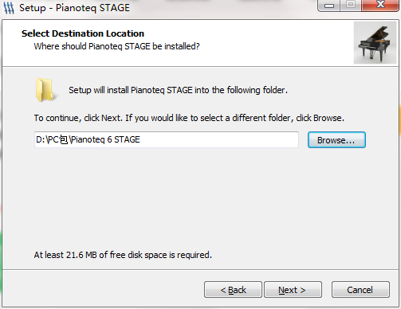Open the Browse folder dialog

coord(336,140)
